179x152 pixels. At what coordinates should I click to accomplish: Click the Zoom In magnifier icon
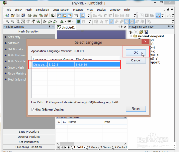[7, 21]
